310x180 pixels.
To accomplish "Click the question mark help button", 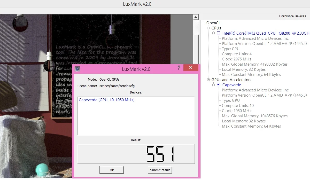I will (179, 68).
